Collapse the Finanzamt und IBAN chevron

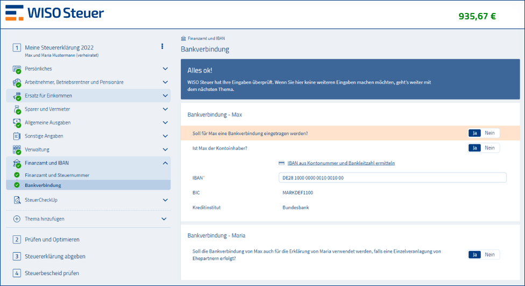point(165,163)
